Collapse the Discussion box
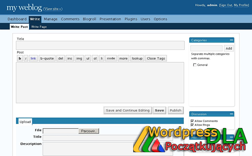252x156 pixels. (231, 114)
